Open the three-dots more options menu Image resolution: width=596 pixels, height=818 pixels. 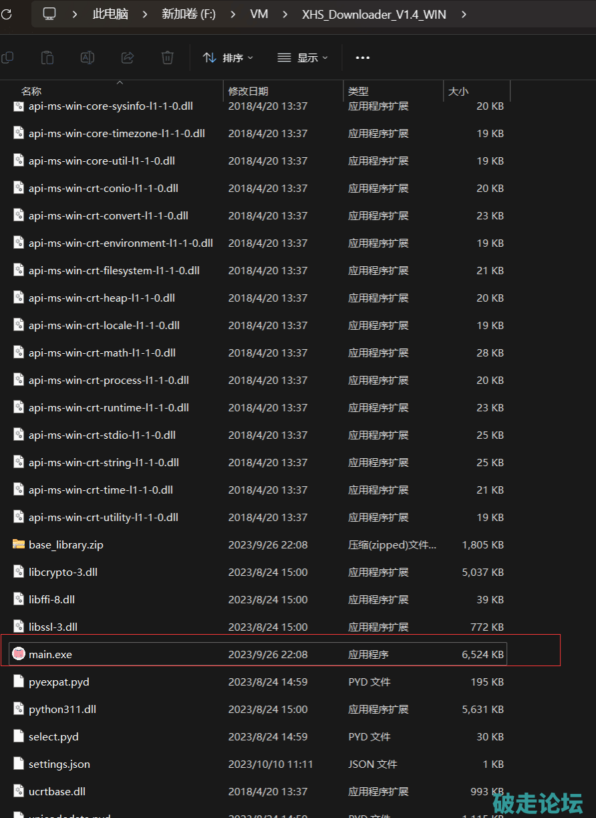(x=363, y=58)
